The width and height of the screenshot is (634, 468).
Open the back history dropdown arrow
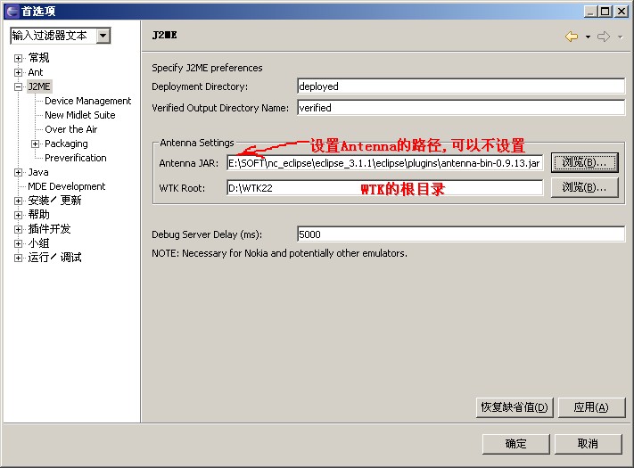[588, 37]
